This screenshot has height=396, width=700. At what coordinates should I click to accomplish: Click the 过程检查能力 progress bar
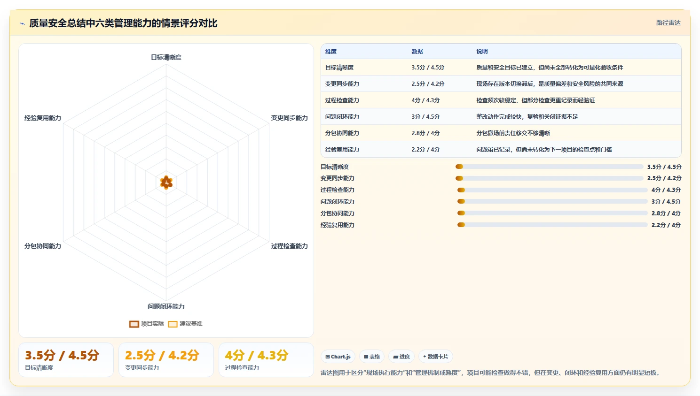[552, 190]
